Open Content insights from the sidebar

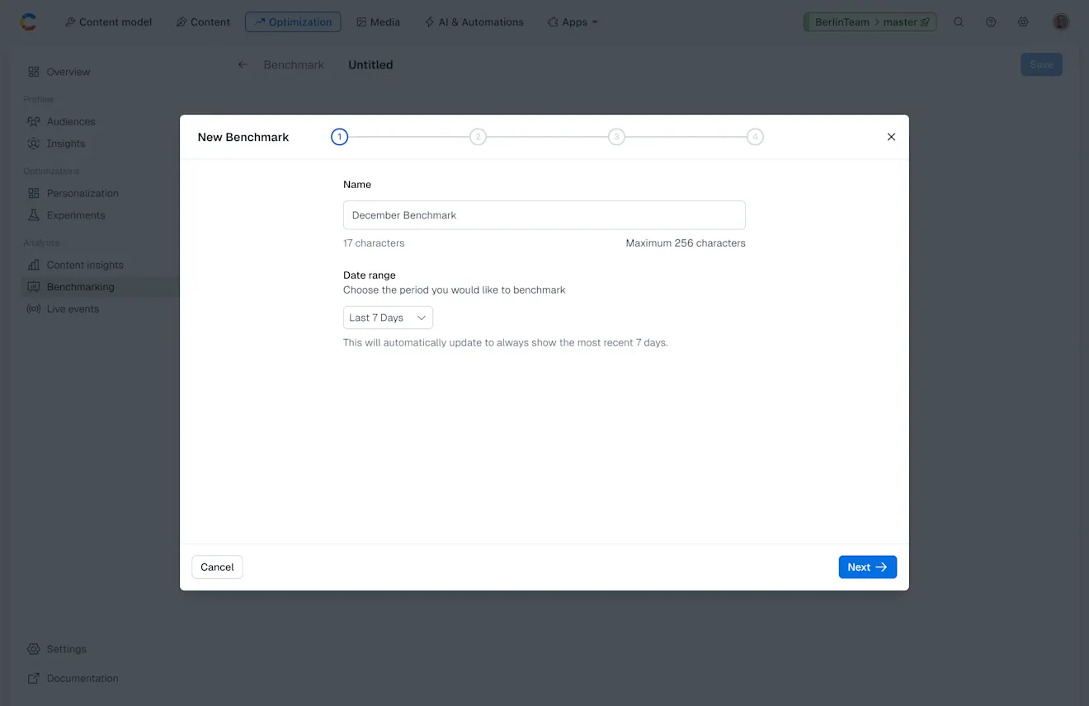pos(83,265)
